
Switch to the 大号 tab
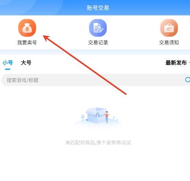pyautogui.click(x=26, y=63)
